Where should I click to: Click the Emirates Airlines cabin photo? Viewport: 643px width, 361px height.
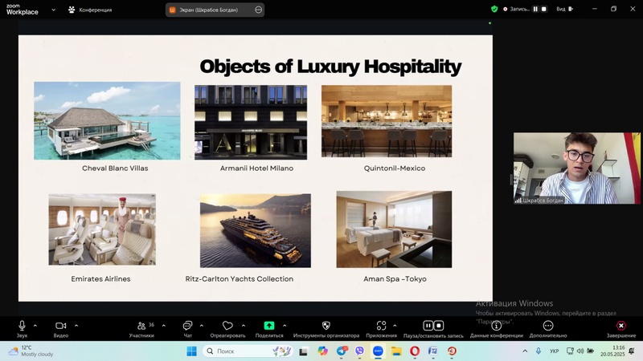pyautogui.click(x=102, y=229)
